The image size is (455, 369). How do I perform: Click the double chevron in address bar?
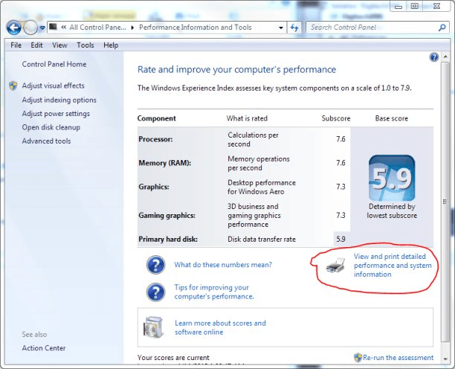click(63, 28)
